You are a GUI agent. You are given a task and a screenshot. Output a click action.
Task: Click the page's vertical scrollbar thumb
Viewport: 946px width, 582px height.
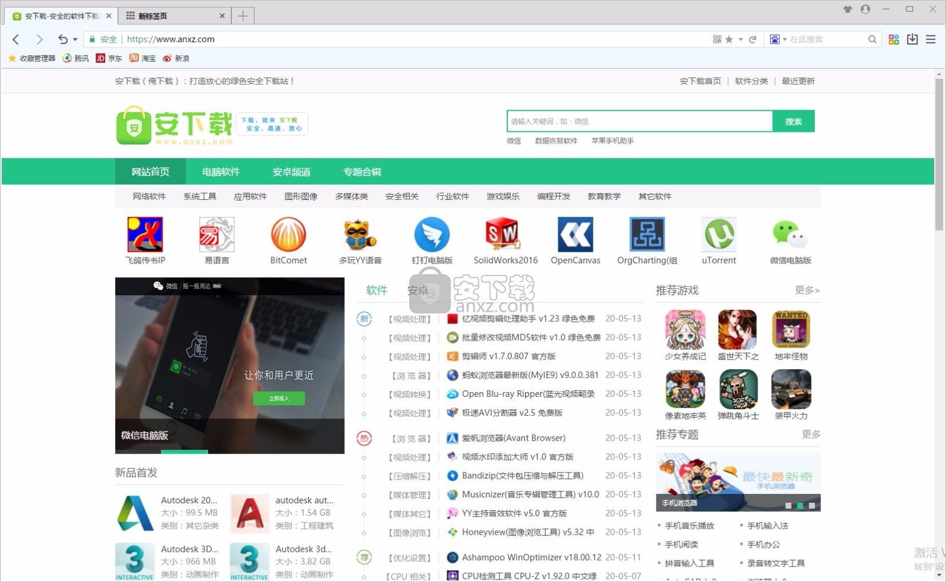tap(939, 154)
